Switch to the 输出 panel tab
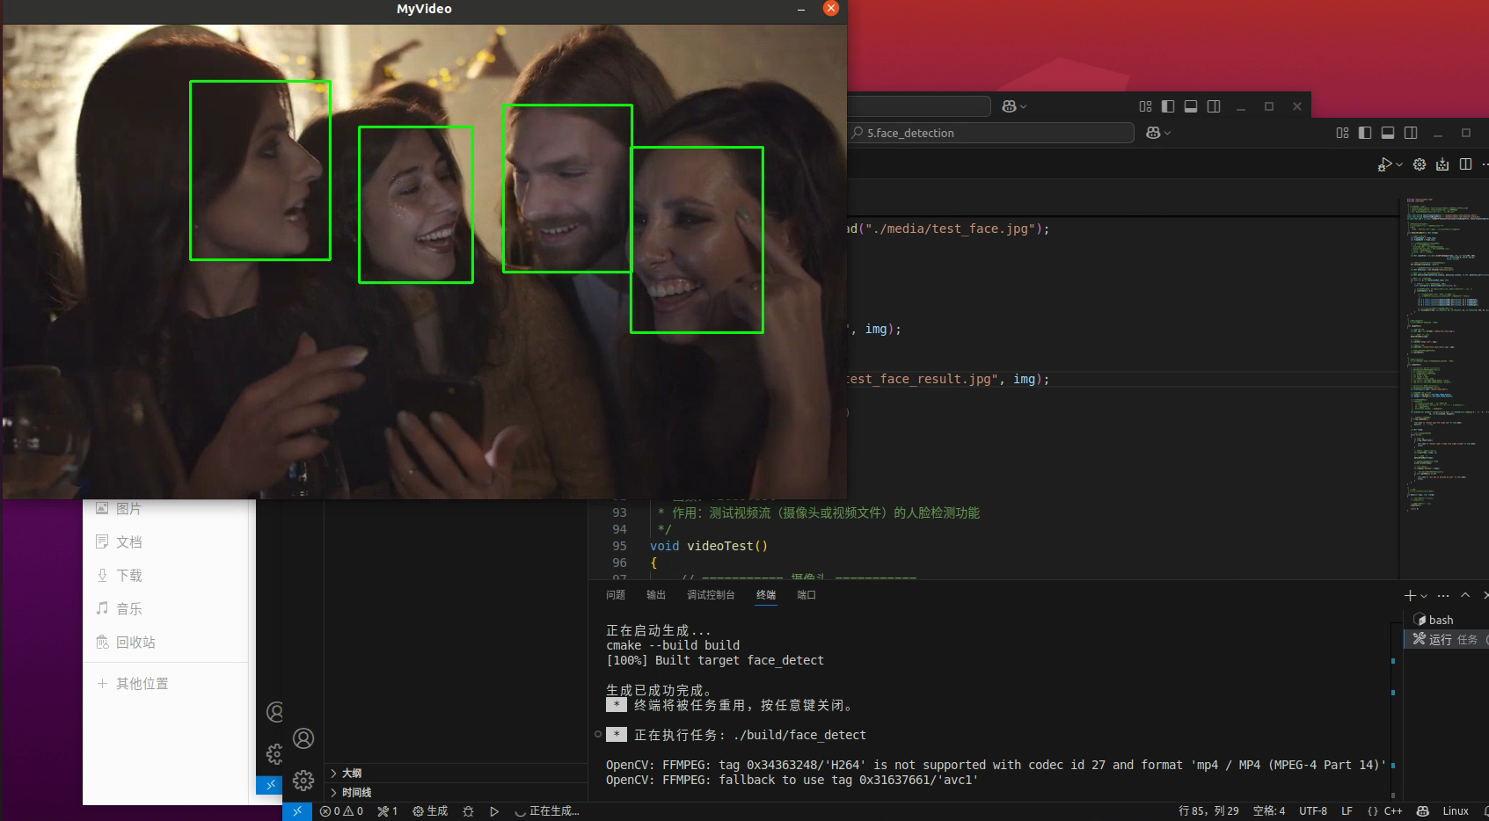The height and width of the screenshot is (821, 1489). [655, 595]
